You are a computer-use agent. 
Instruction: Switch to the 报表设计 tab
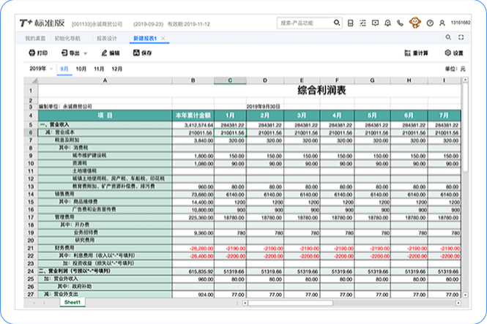[x=107, y=39]
